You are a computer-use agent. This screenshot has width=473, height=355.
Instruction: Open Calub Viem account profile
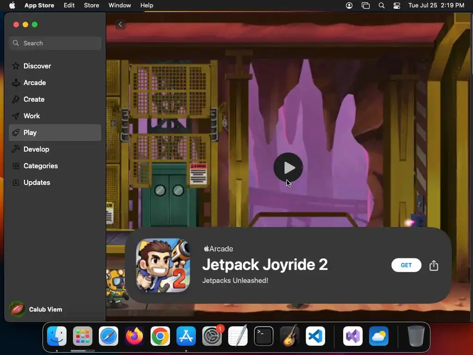coord(36,309)
